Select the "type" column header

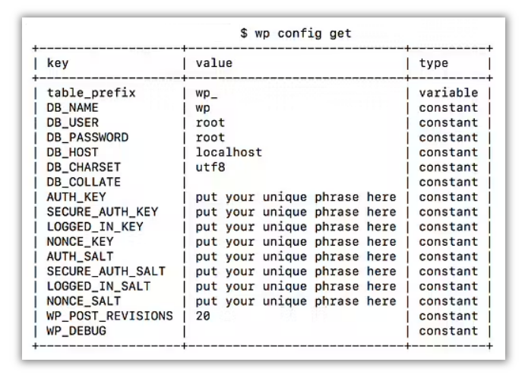(434, 63)
